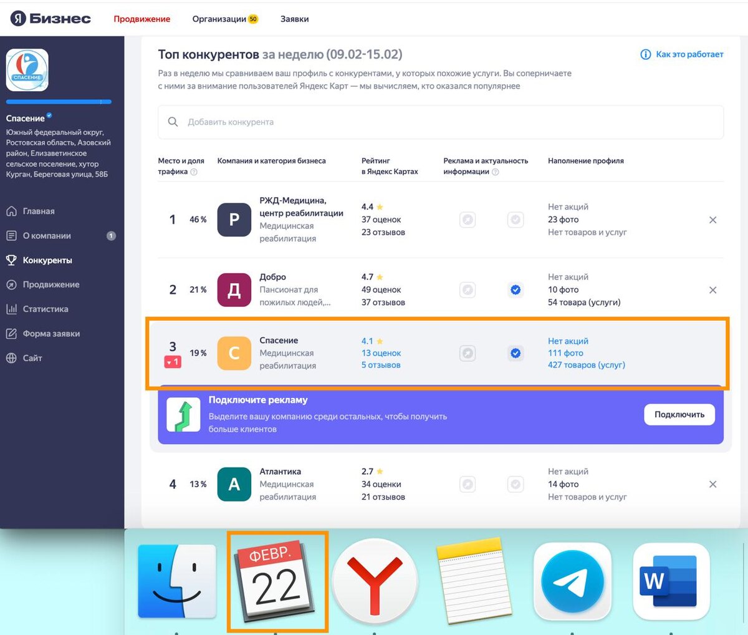Viewport: 748px width, 635px height.
Task: Click the green arrow icon in the ad banner
Action: 183,415
